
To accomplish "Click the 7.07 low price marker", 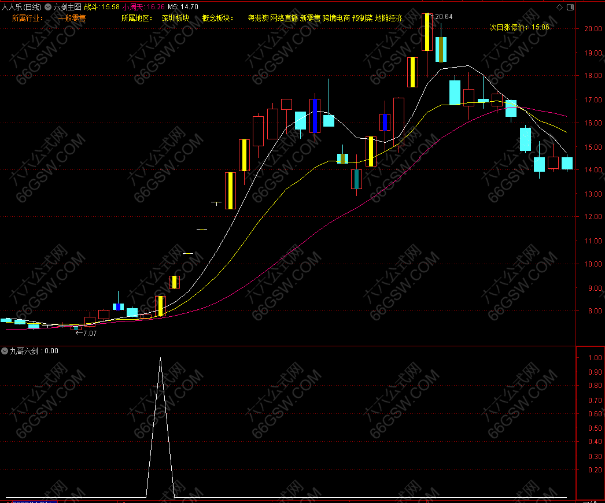I will 90,334.
